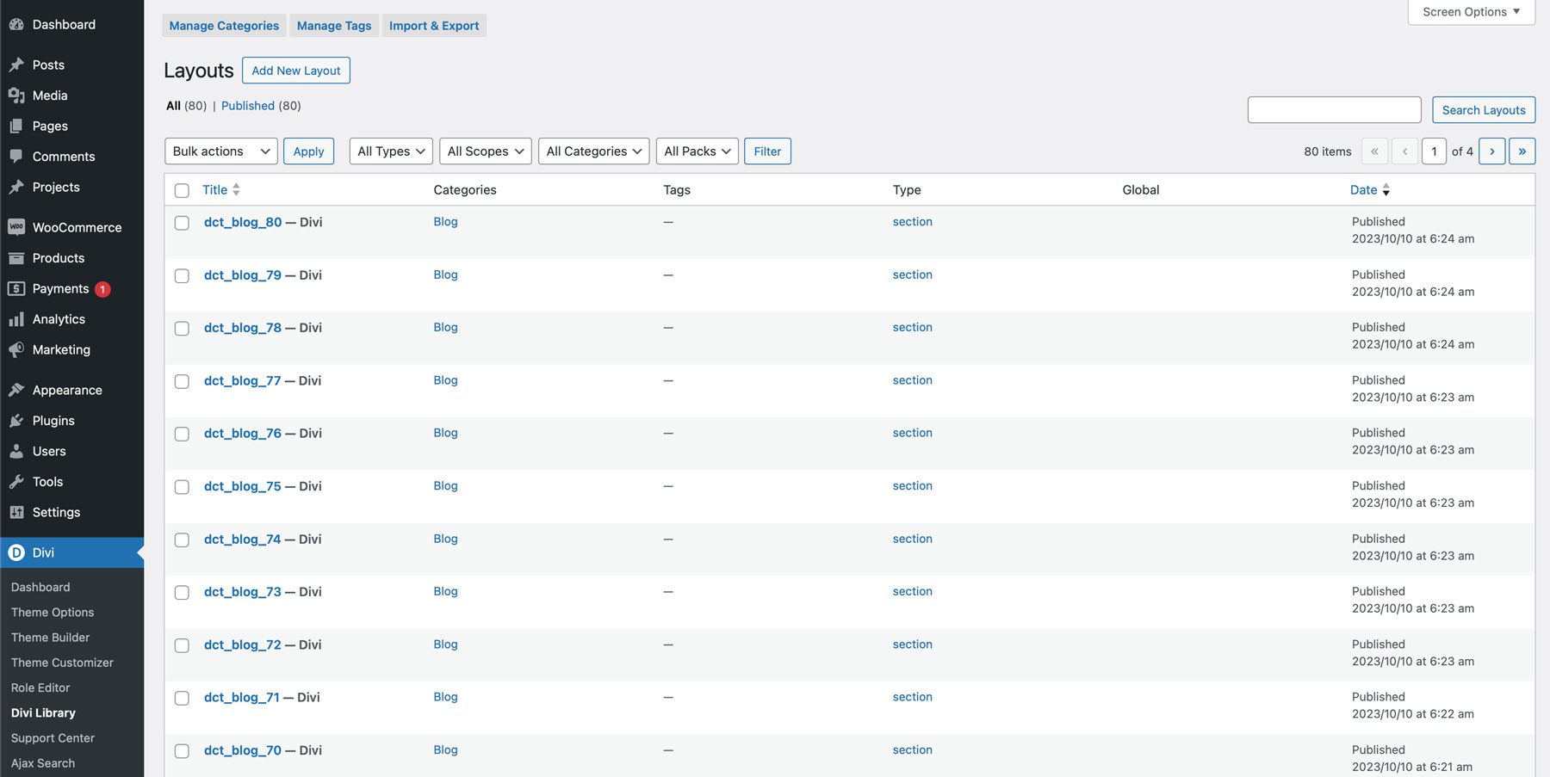Check the box for dct_blog_79
This screenshot has width=1550, height=777.
tap(182, 276)
